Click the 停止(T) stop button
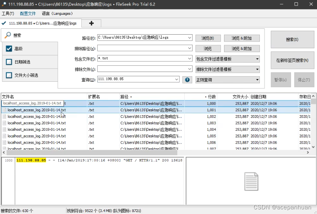This screenshot has height=214, width=317. [304, 80]
